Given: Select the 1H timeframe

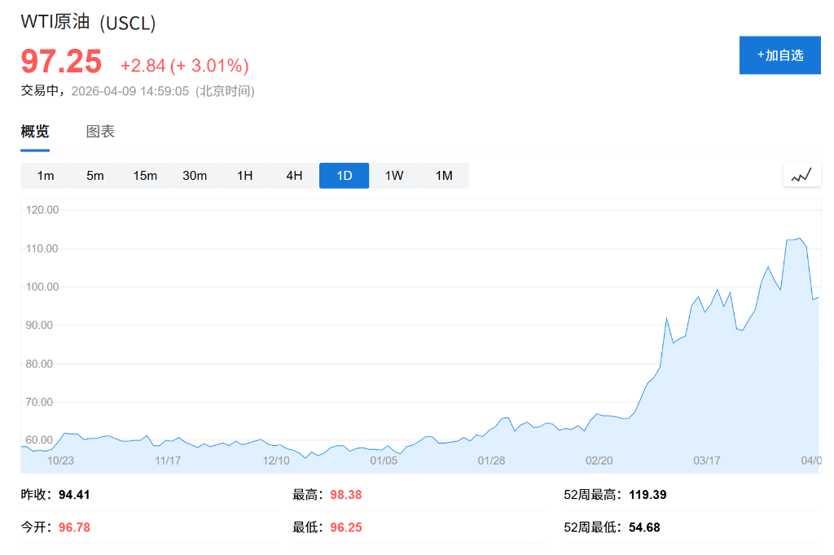Looking at the screenshot, I should pyautogui.click(x=244, y=175).
